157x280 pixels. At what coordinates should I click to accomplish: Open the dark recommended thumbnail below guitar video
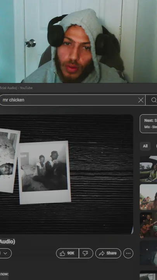pyautogui.click(x=148, y=253)
